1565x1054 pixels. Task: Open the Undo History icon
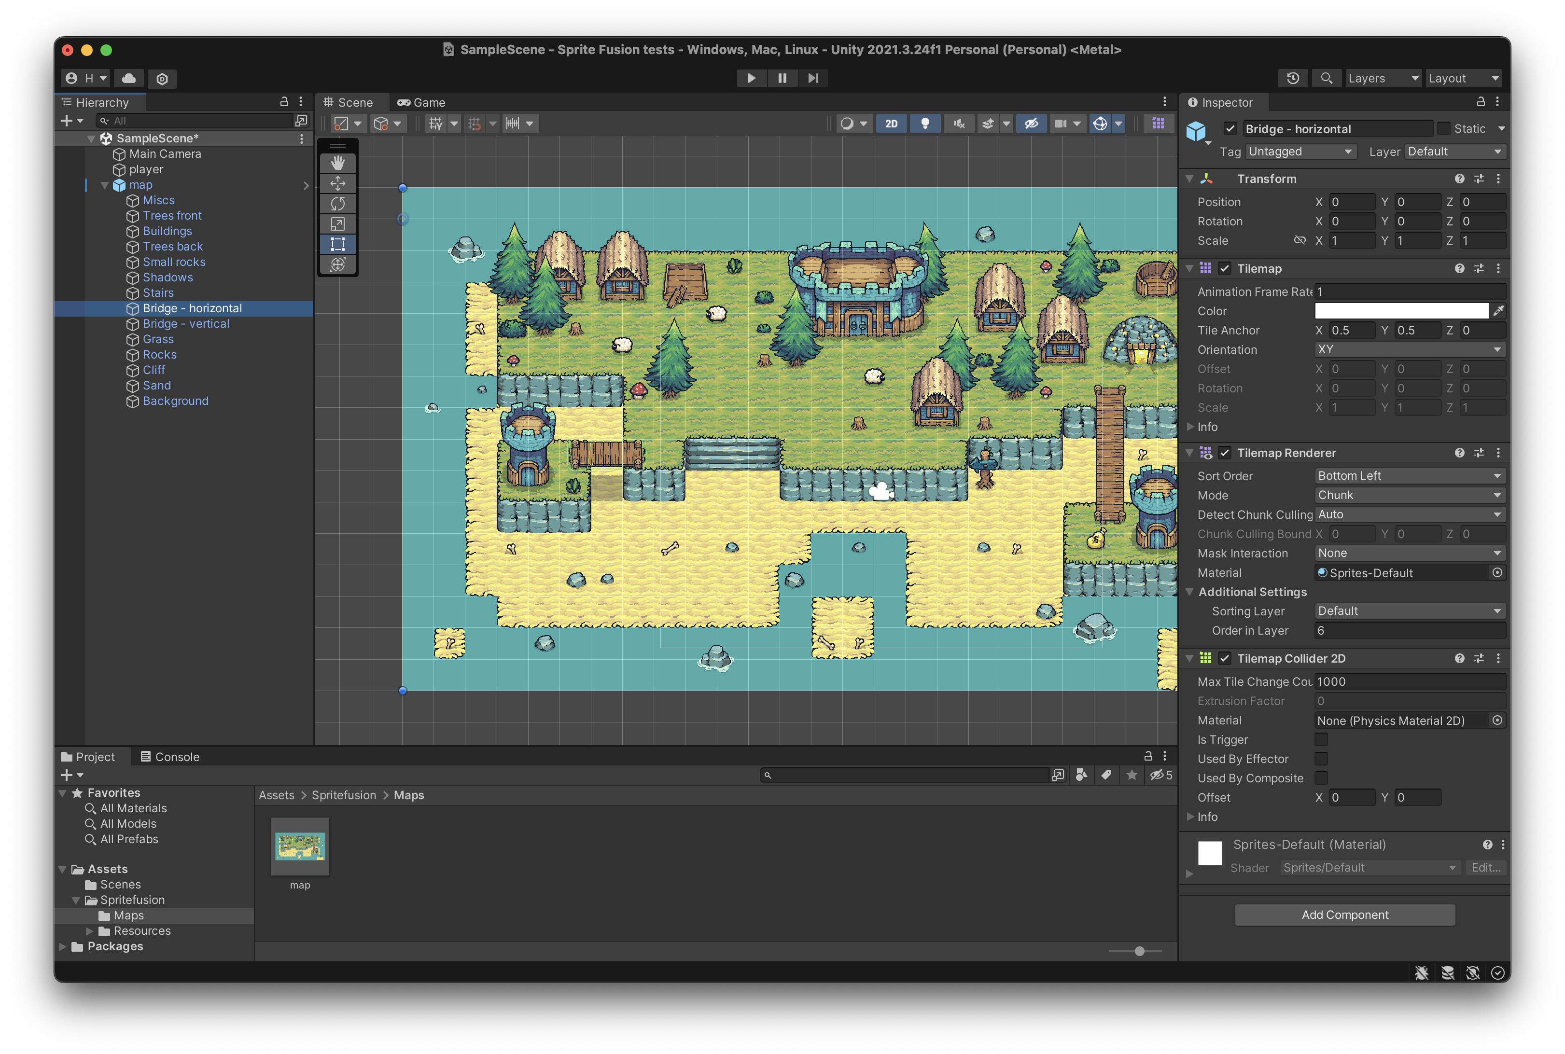[1292, 78]
